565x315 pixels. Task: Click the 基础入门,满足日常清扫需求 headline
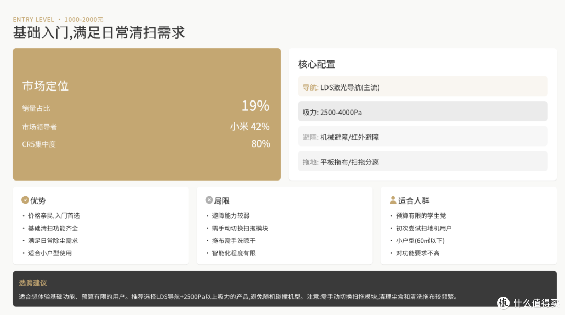click(x=99, y=32)
